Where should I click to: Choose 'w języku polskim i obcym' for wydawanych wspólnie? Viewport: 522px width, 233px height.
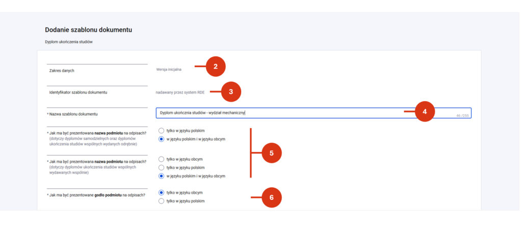tap(162, 176)
